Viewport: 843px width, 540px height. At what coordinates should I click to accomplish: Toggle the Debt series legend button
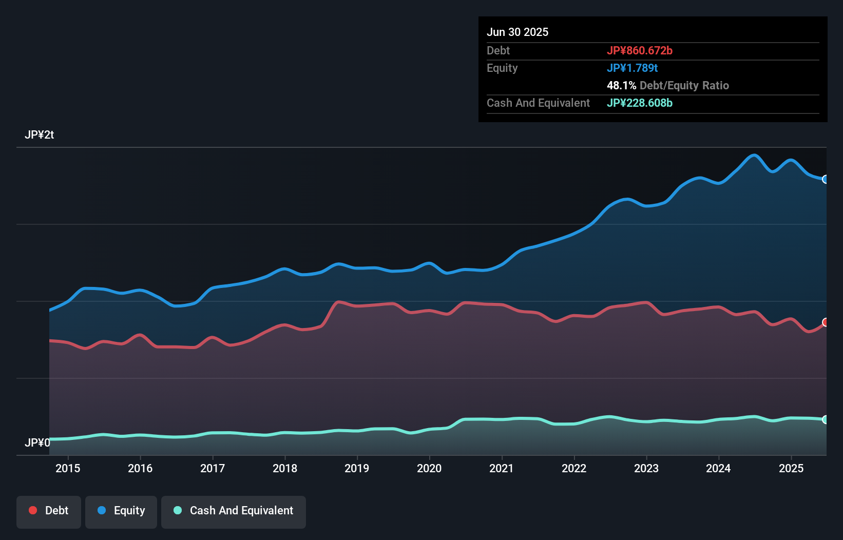point(49,511)
